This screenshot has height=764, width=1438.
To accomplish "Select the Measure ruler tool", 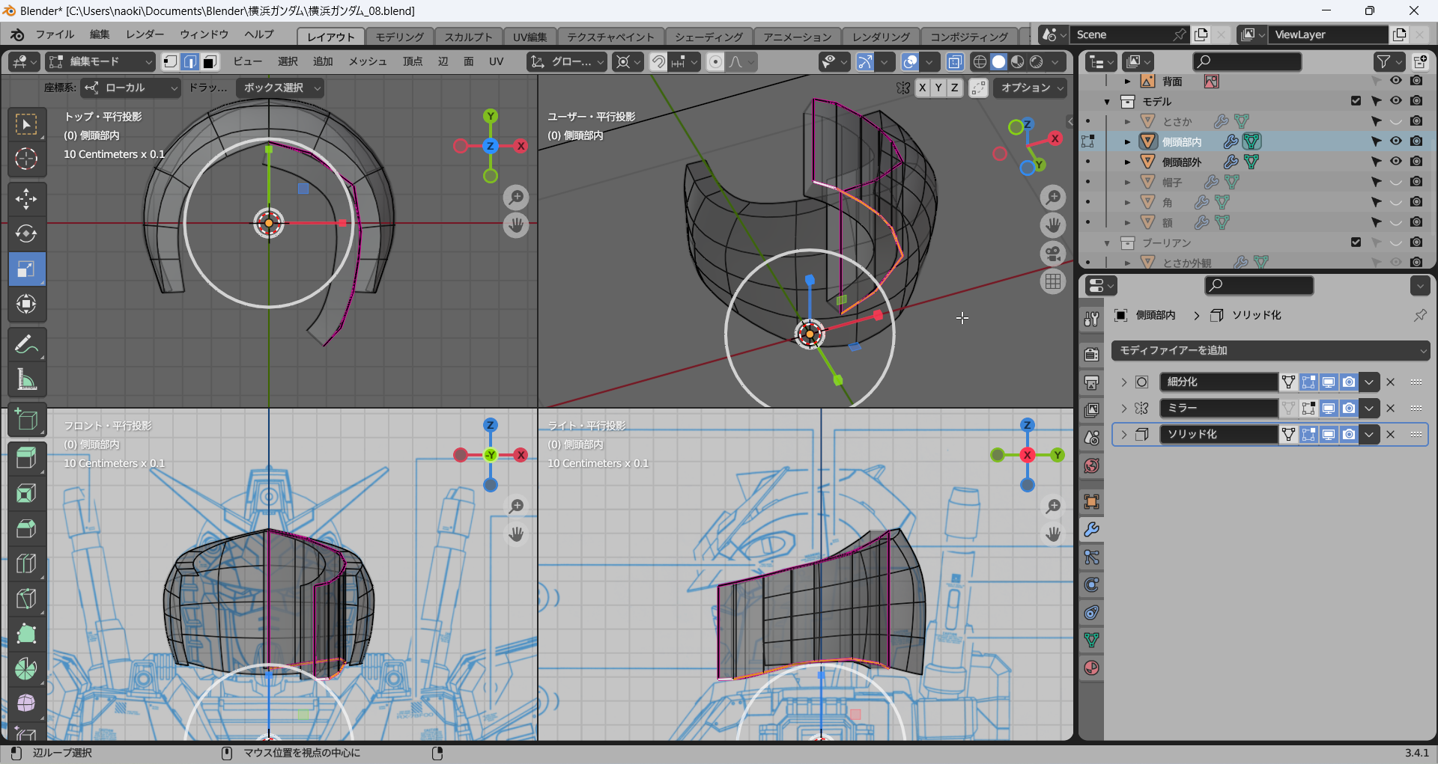I will (26, 380).
